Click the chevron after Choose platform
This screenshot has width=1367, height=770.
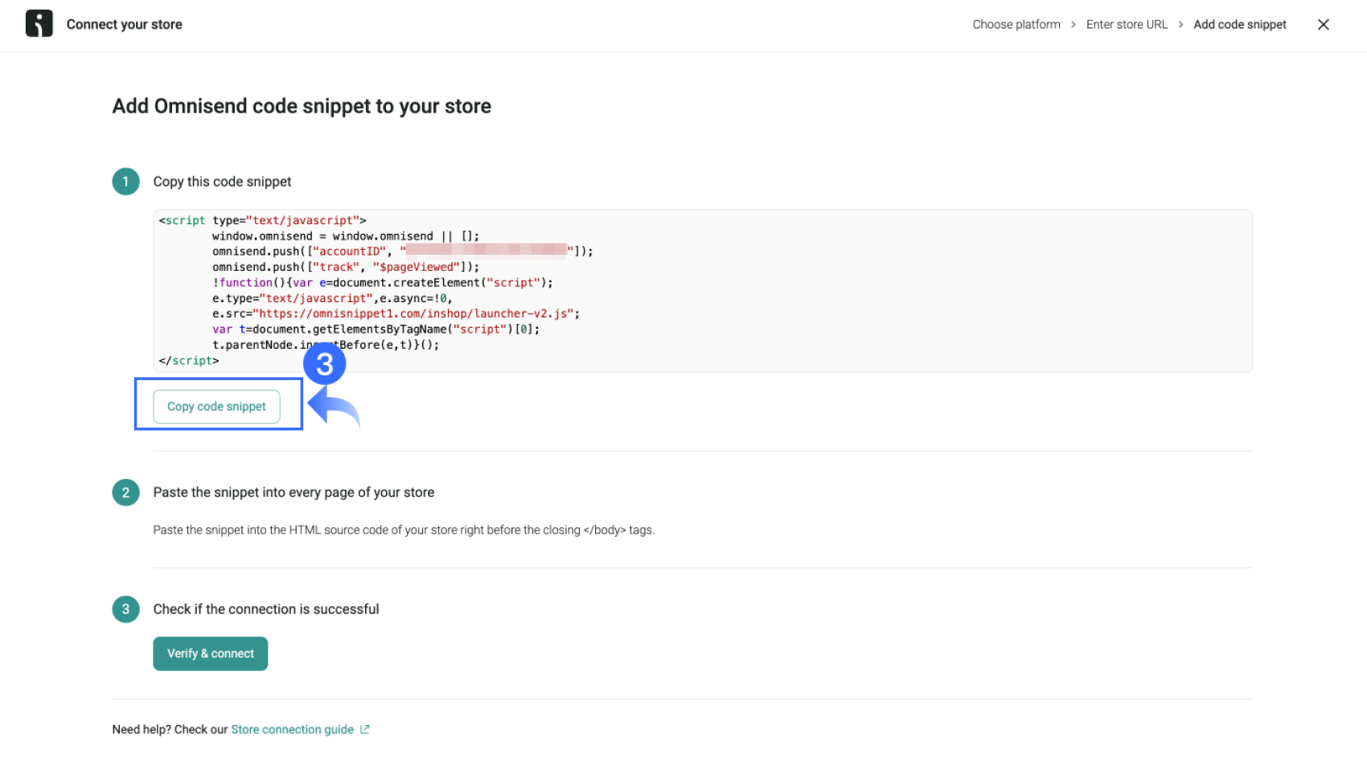1073,24
